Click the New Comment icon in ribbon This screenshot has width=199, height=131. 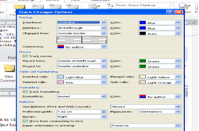pyautogui.click(x=19, y=7)
